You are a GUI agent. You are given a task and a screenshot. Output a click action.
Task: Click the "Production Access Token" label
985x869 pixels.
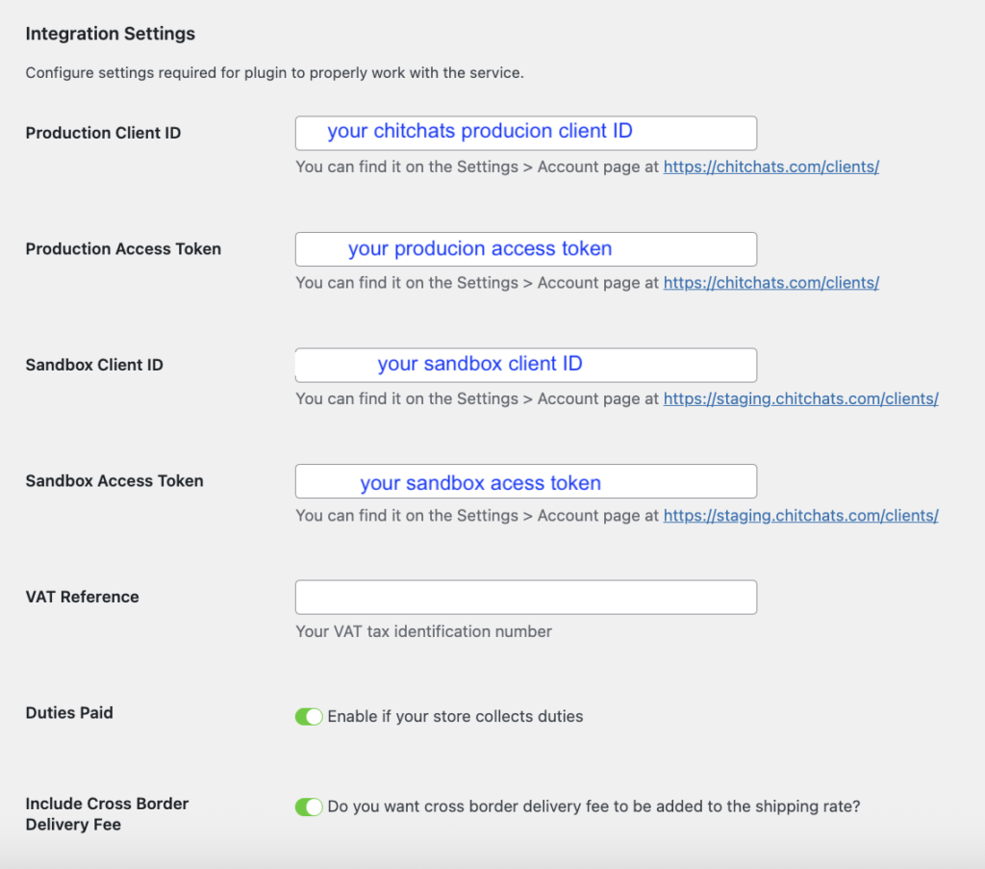click(123, 248)
